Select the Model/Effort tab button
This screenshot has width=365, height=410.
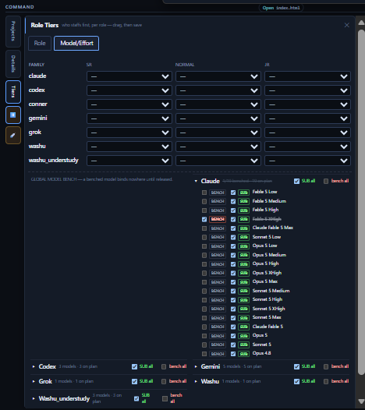[x=76, y=43]
